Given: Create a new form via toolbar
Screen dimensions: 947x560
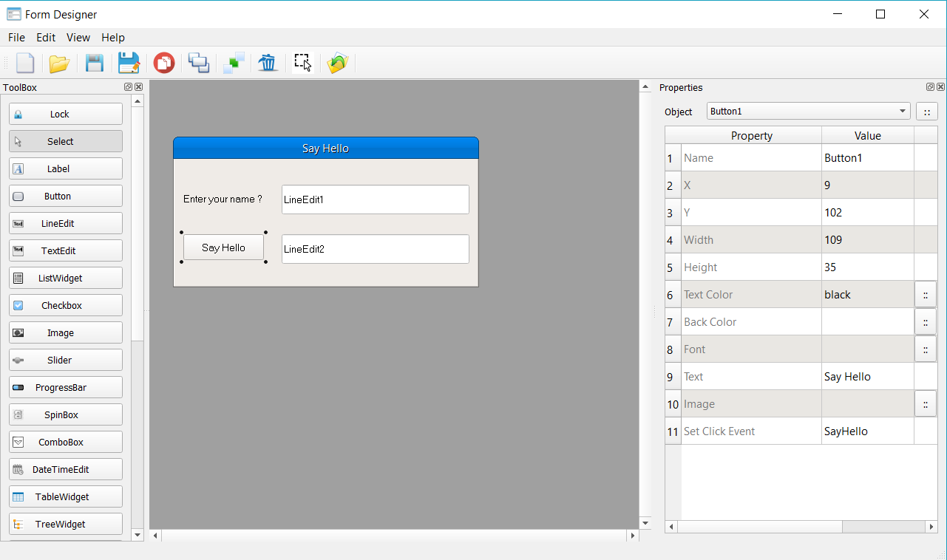Looking at the screenshot, I should click(x=25, y=63).
